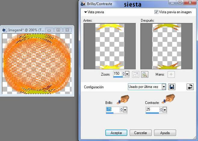Open the Zoom value dropdown arrow

(127, 74)
